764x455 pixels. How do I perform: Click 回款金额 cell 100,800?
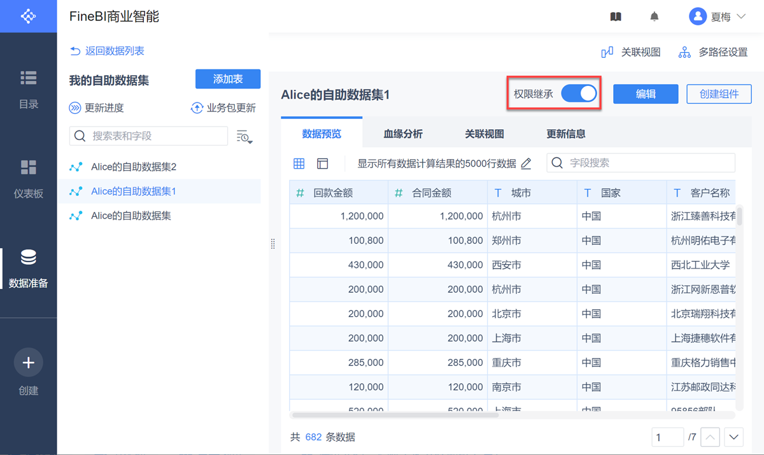click(339, 241)
